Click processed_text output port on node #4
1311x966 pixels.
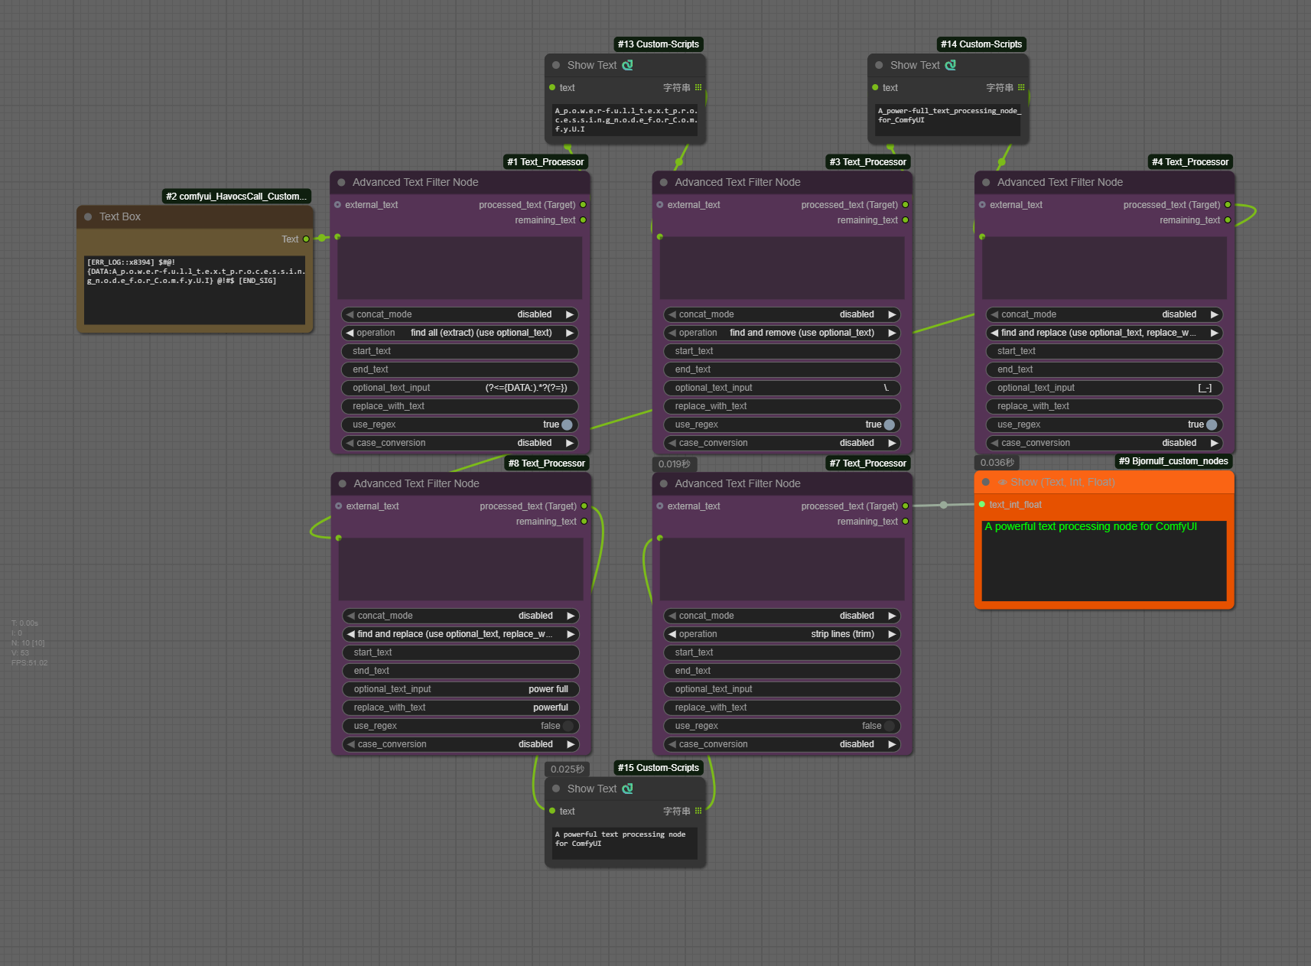pos(1228,204)
